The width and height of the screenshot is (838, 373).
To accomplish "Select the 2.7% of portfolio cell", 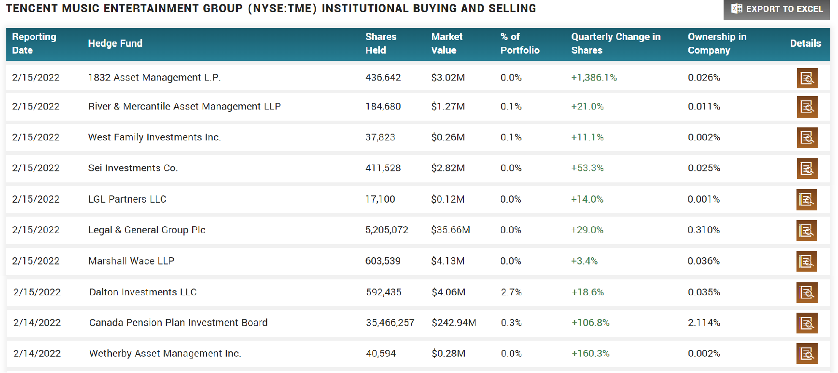I will [x=511, y=292].
